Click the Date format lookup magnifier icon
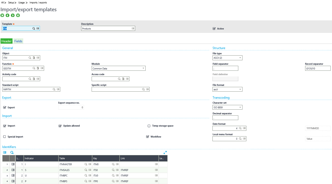 (240, 128)
